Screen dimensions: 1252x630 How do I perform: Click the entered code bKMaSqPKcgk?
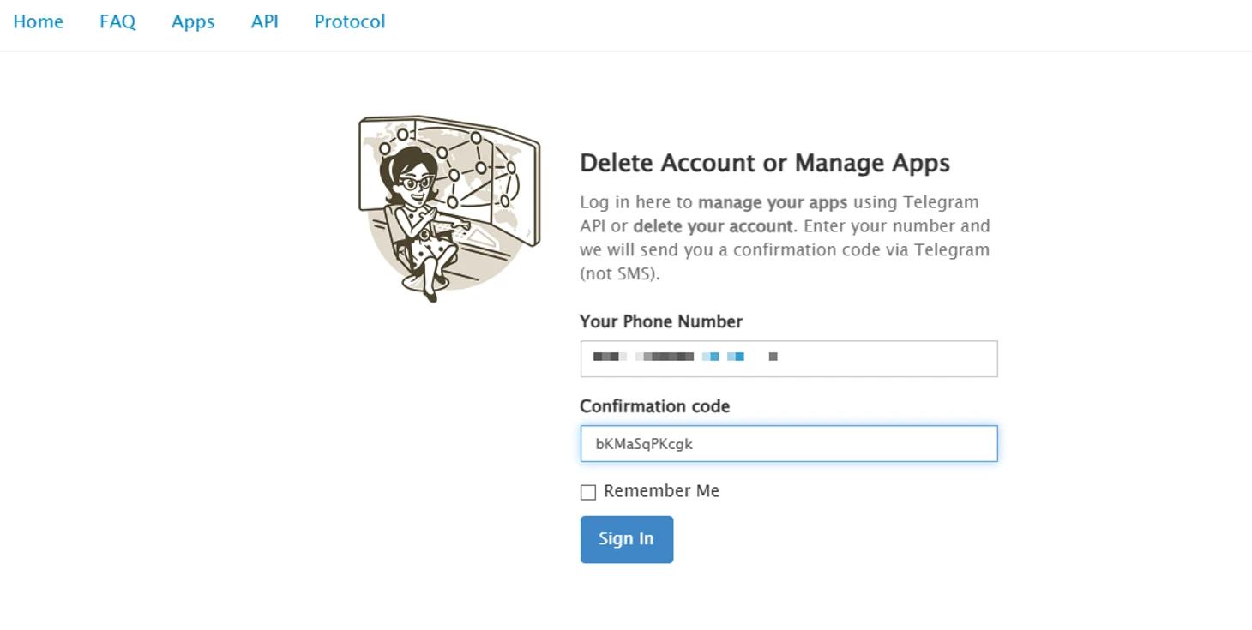coord(644,444)
